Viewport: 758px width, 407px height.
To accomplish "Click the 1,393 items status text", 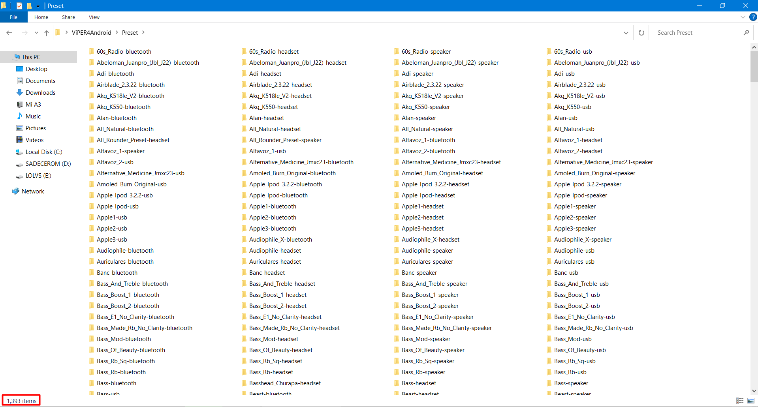I will (22, 401).
